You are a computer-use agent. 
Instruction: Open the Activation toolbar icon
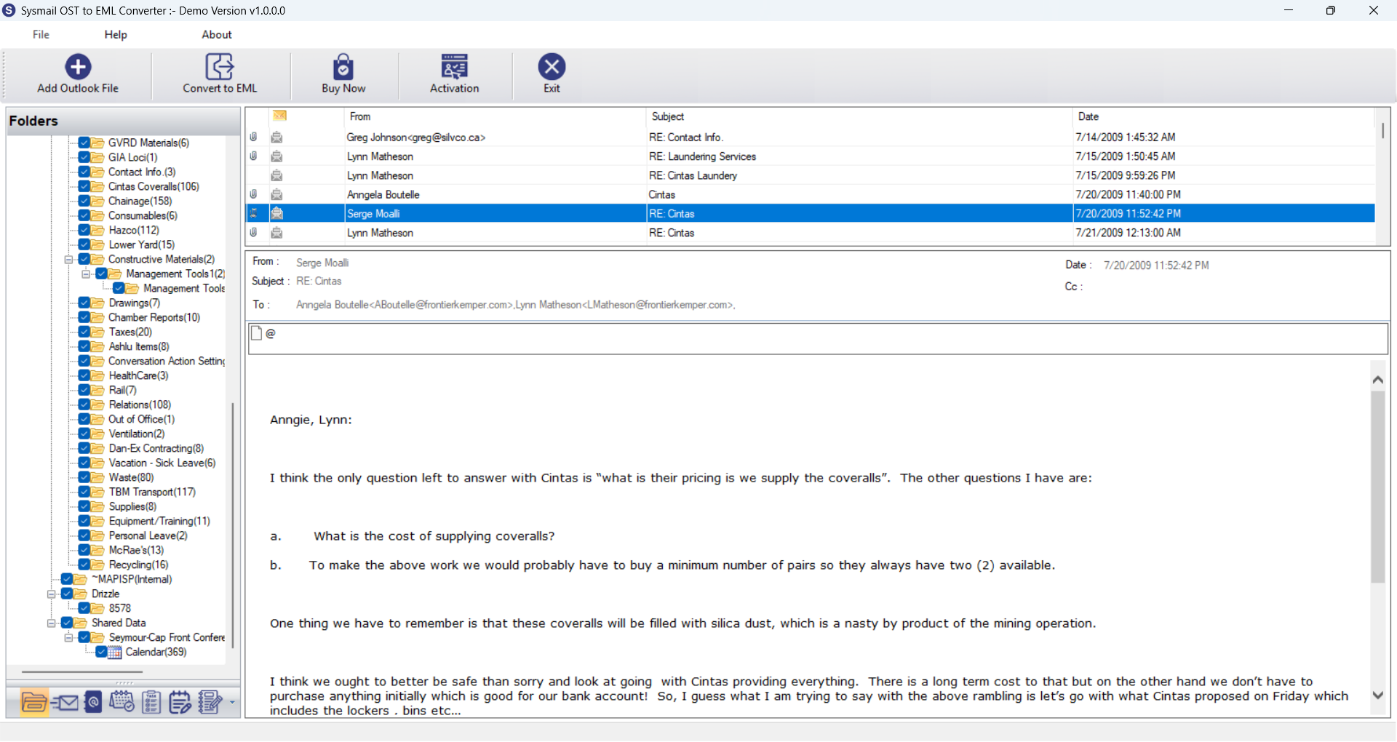click(455, 67)
